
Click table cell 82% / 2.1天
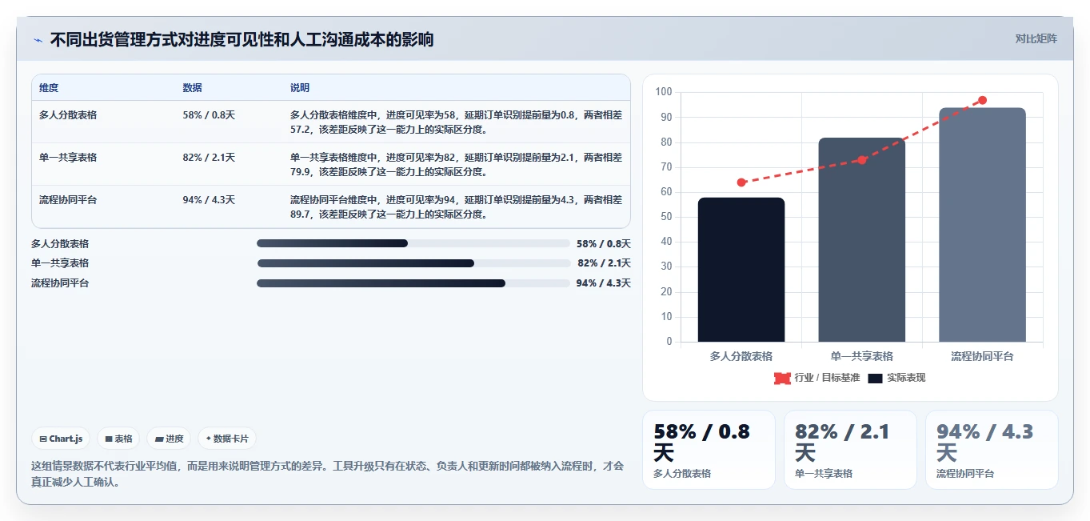click(x=209, y=158)
